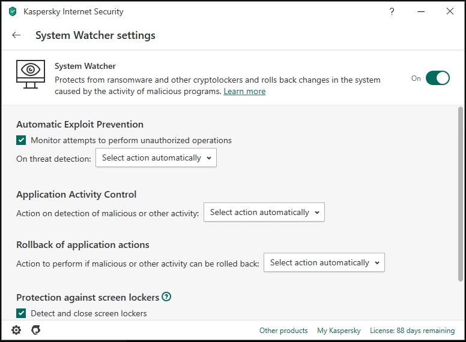Screen dimensions: 466x342
Task: Open the support agent icon beside the gear
Action: click(35, 330)
